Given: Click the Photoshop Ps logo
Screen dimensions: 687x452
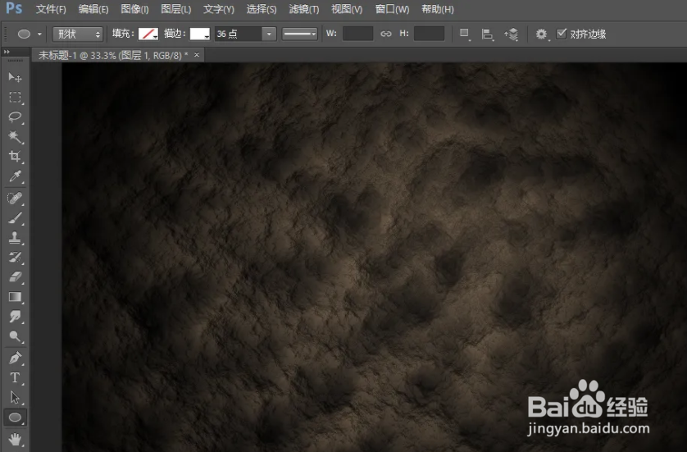Looking at the screenshot, I should coord(14,8).
